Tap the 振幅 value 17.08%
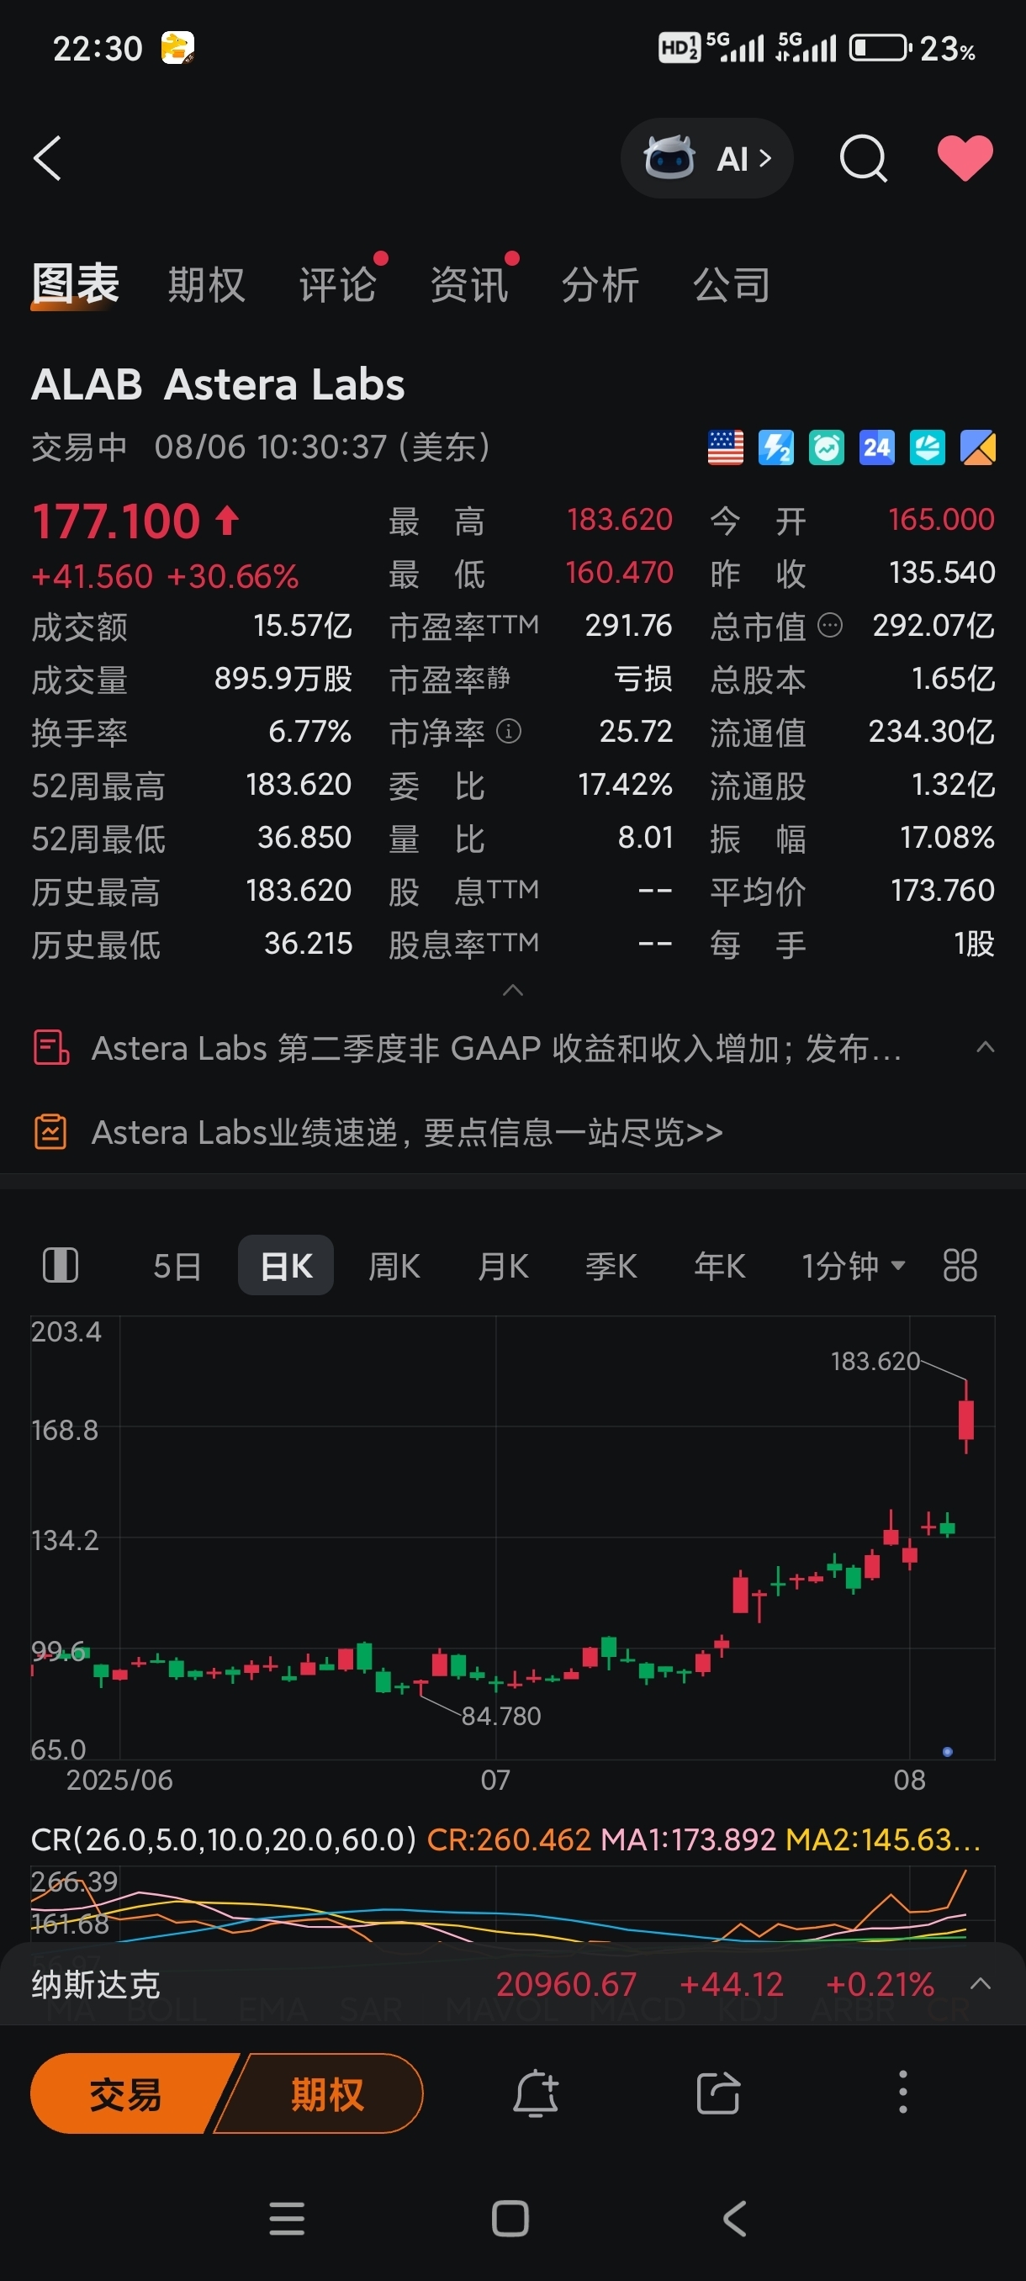 (x=947, y=838)
